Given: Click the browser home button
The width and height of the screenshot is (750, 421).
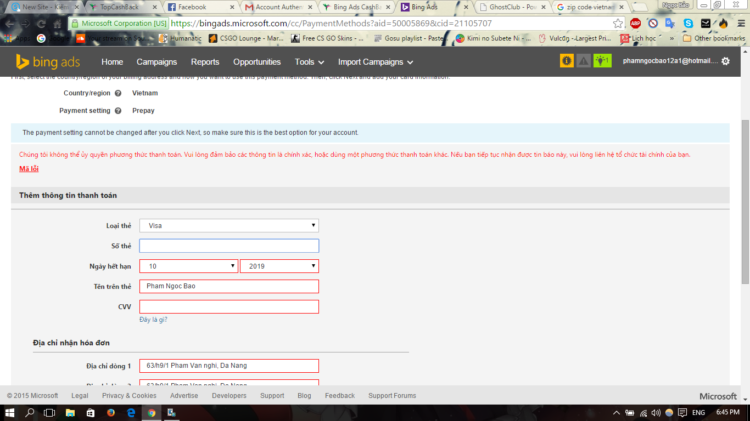Looking at the screenshot, I should tap(57, 24).
